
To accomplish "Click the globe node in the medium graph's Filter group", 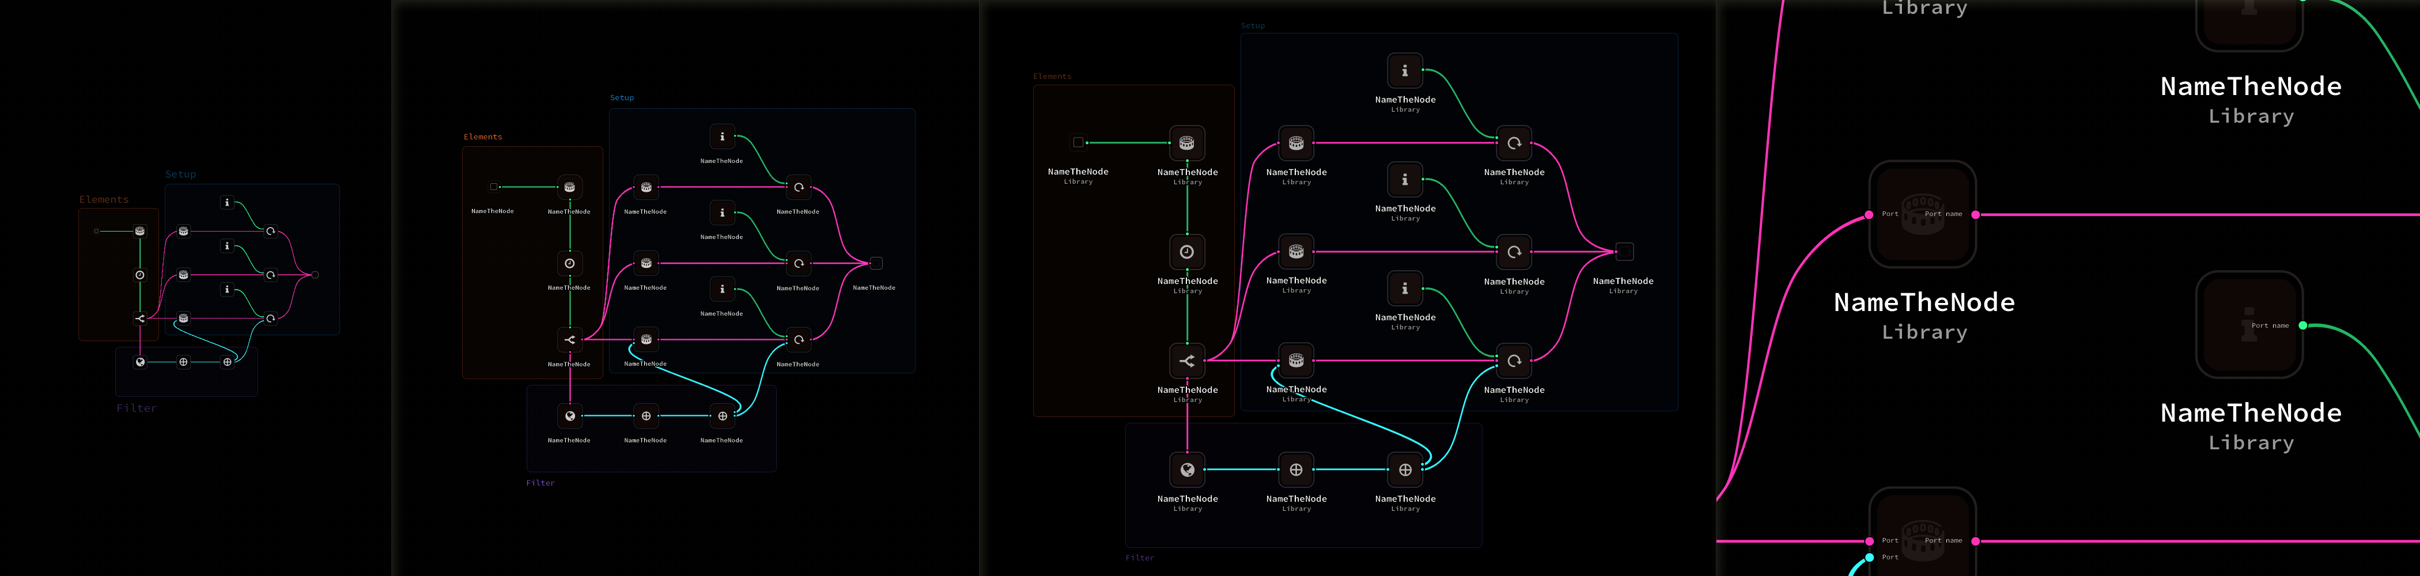I will (x=569, y=415).
